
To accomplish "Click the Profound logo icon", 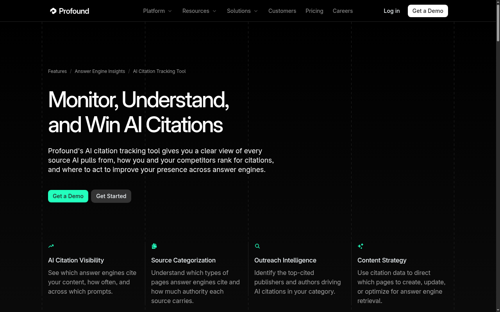I will click(x=53, y=11).
